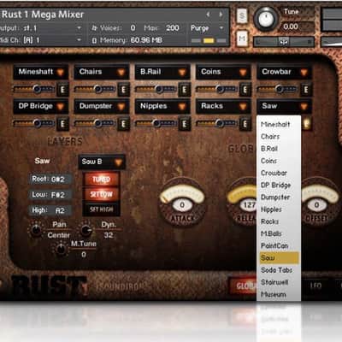Screen dimensions: 342x342
Task: Toggle the SET LOW button
Action: point(101,194)
